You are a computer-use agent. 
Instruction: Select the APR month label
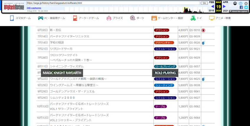pyautogui.click(x=226, y=2)
